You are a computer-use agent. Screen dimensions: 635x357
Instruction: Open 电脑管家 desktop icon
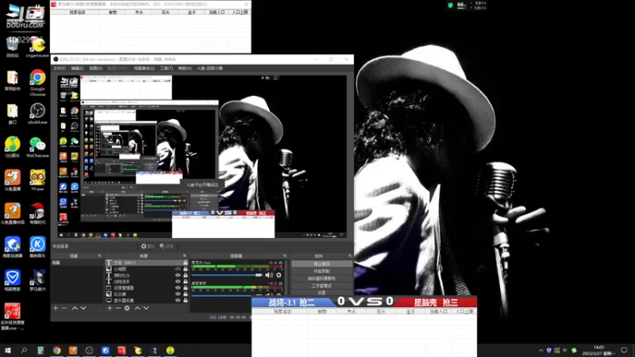(13, 281)
